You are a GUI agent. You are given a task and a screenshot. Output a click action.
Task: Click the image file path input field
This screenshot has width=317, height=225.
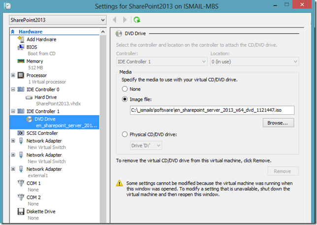pyautogui.click(x=212, y=110)
